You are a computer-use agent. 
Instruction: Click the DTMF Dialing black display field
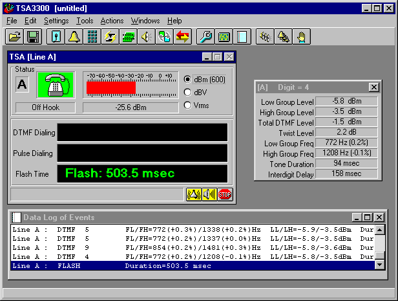tap(142, 133)
